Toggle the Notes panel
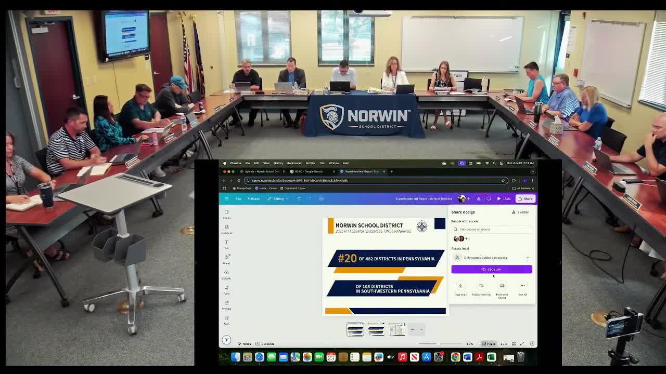The image size is (666, 374). pyautogui.click(x=245, y=343)
